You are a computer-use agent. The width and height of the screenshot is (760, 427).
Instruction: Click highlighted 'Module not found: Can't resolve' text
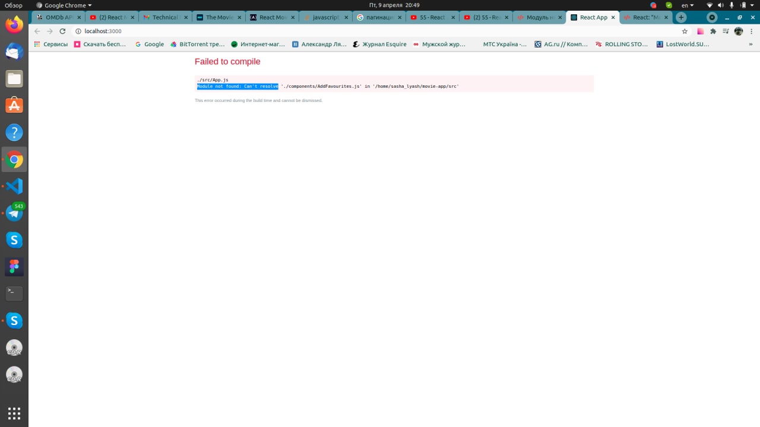pos(237,87)
